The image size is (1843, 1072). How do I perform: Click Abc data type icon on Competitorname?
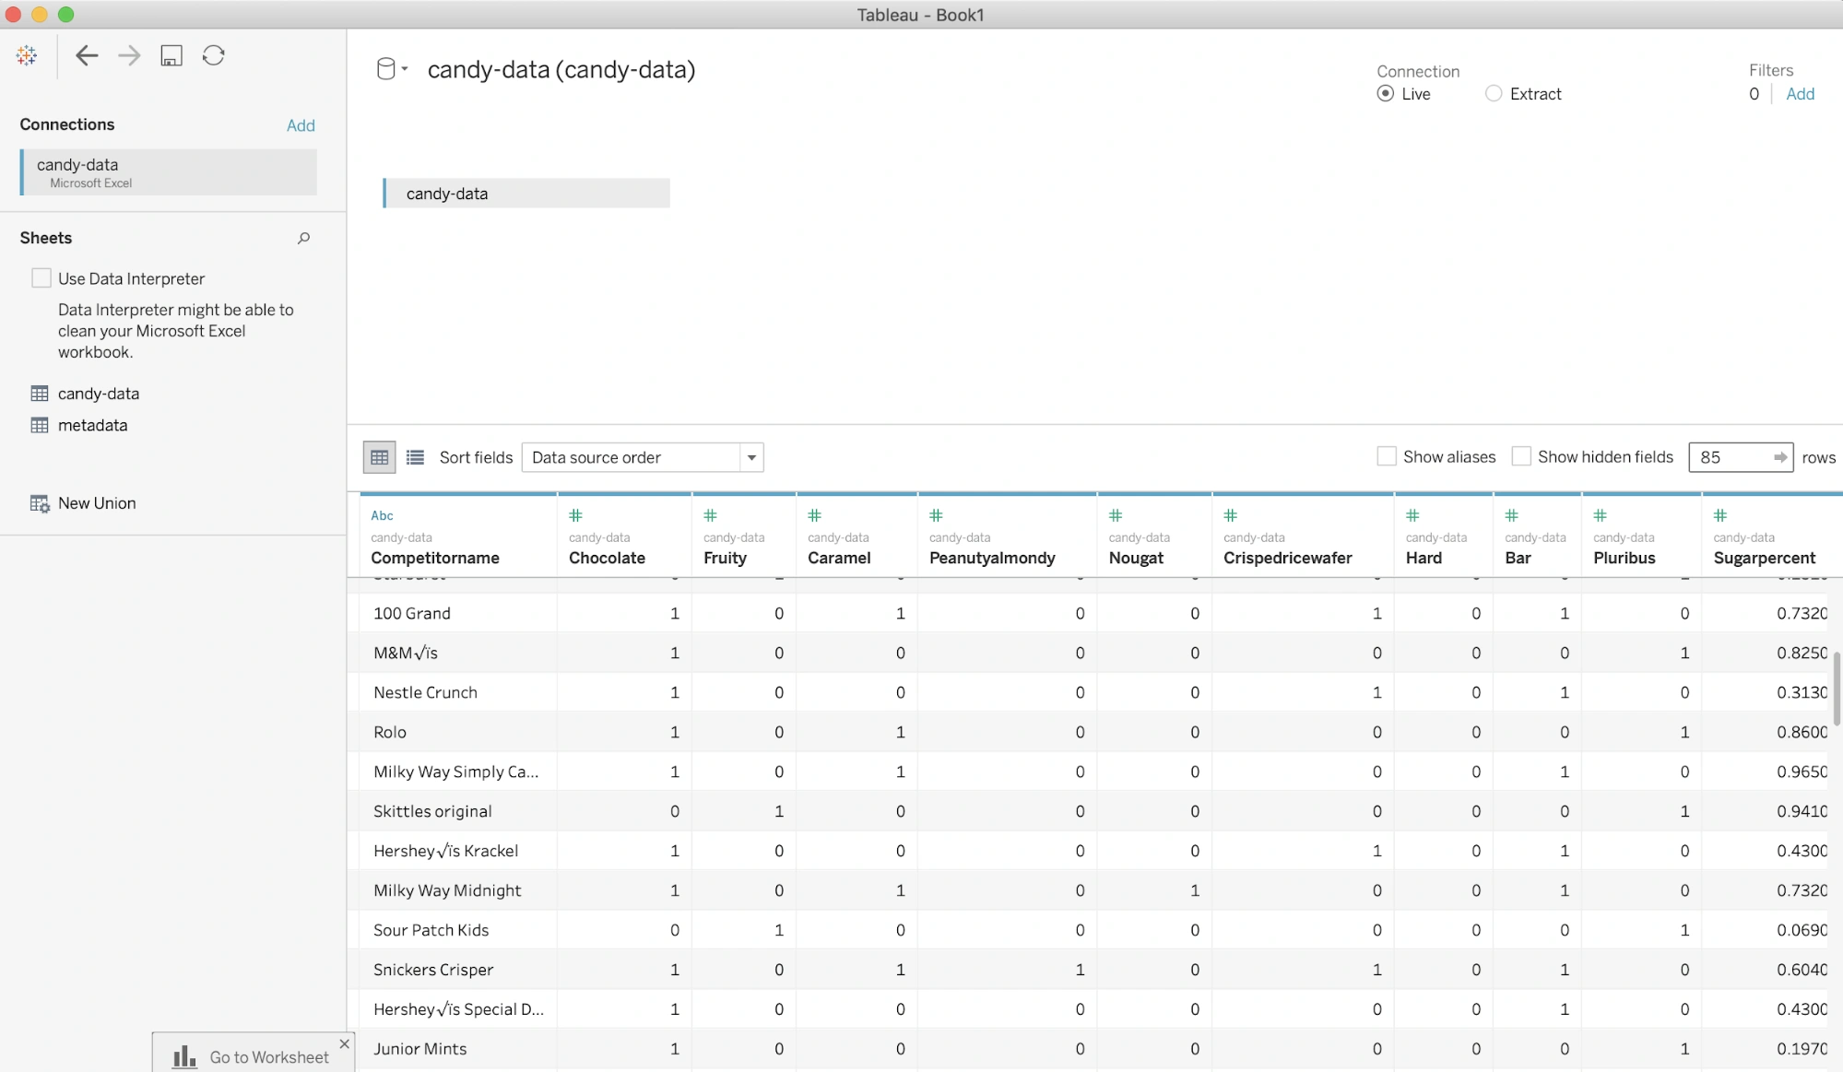(382, 515)
